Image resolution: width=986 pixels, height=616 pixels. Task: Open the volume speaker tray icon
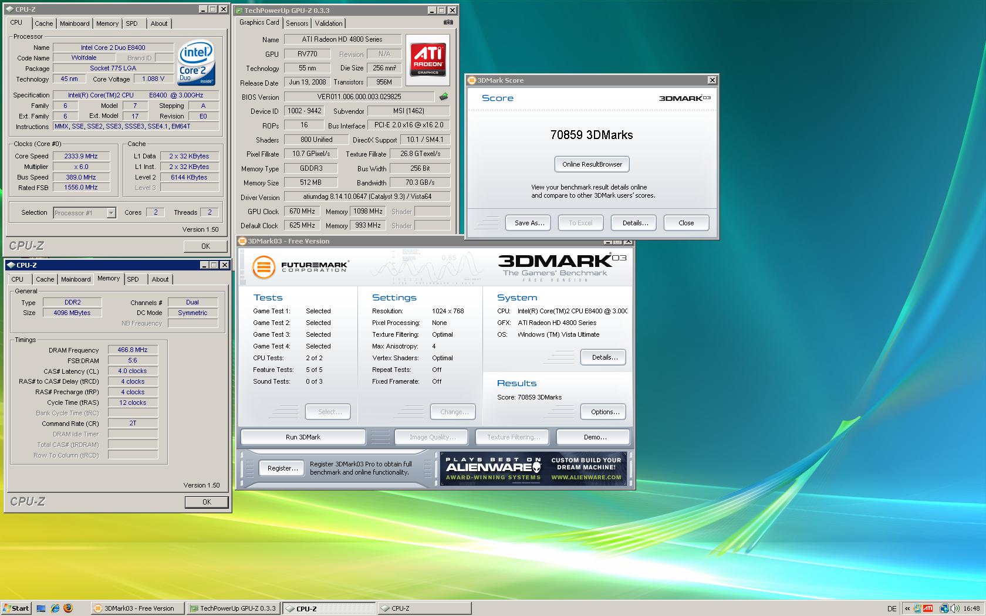coord(954,608)
